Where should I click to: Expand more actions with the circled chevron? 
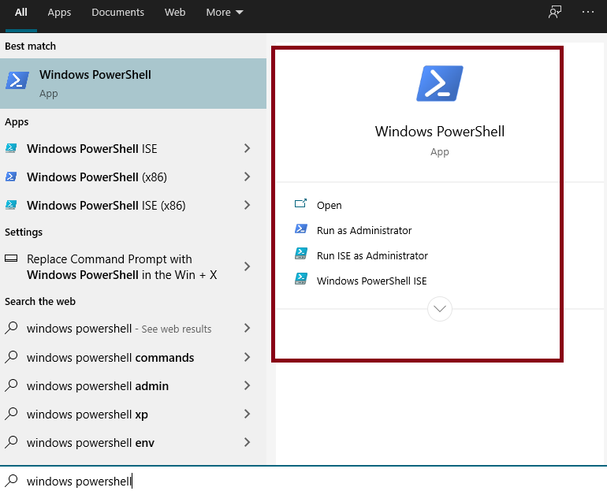pyautogui.click(x=440, y=309)
